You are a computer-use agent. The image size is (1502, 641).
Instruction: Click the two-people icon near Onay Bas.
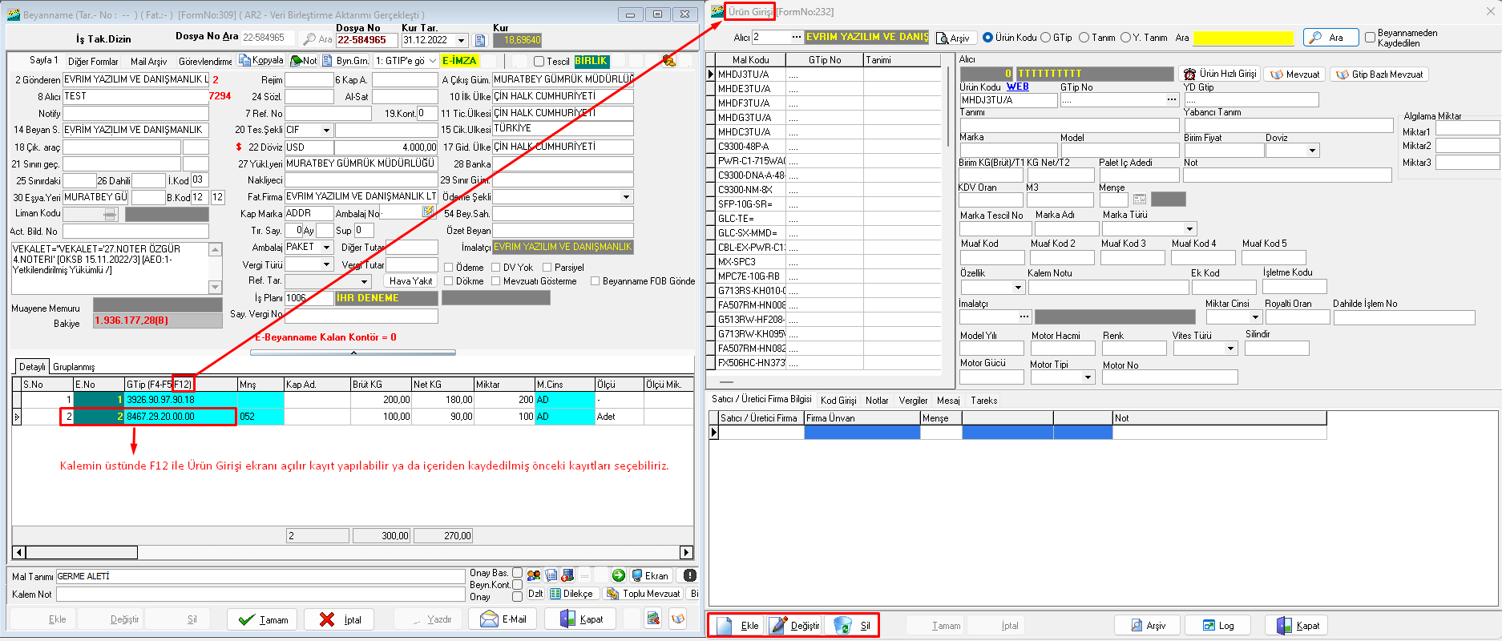click(x=534, y=575)
